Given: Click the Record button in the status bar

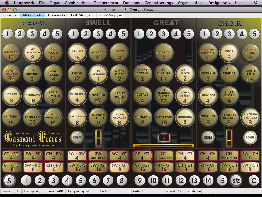Looking at the screenshot, I should 170,191.
